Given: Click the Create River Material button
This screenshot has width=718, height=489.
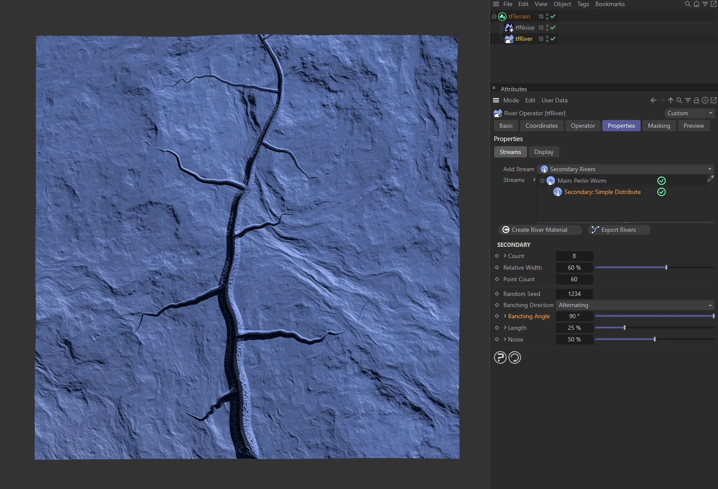Looking at the screenshot, I should [539, 229].
